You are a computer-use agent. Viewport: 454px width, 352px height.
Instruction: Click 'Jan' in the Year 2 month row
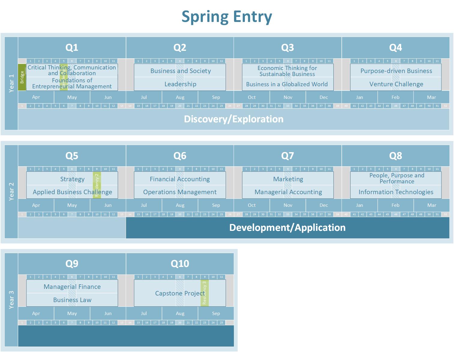(359, 205)
